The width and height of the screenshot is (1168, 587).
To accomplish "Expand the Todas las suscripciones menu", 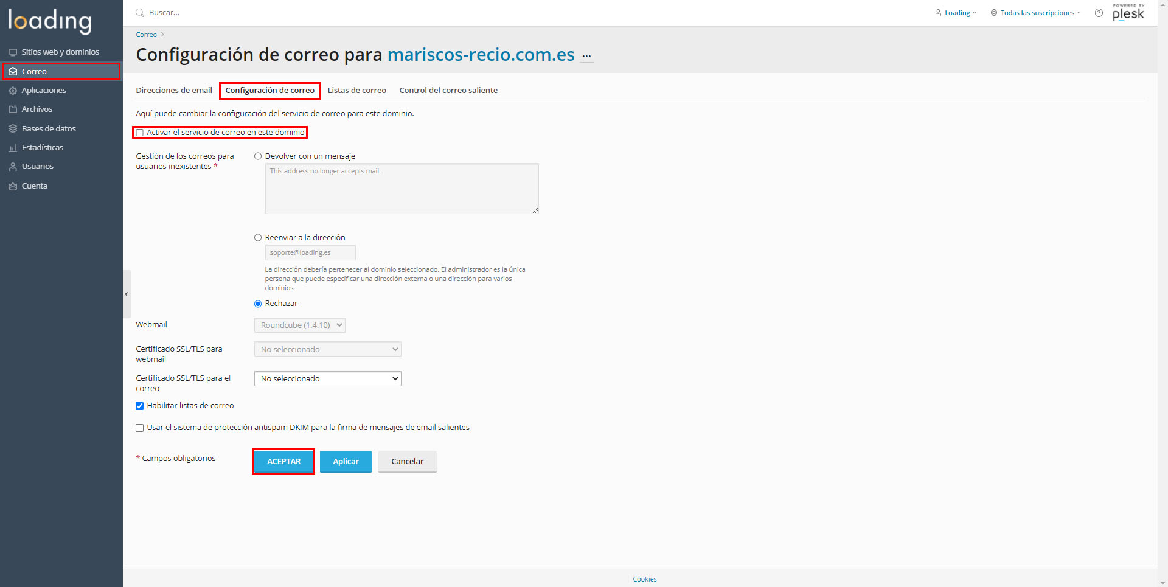I will (x=1036, y=13).
